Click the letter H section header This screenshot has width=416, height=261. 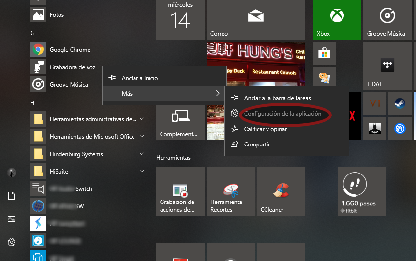point(32,103)
